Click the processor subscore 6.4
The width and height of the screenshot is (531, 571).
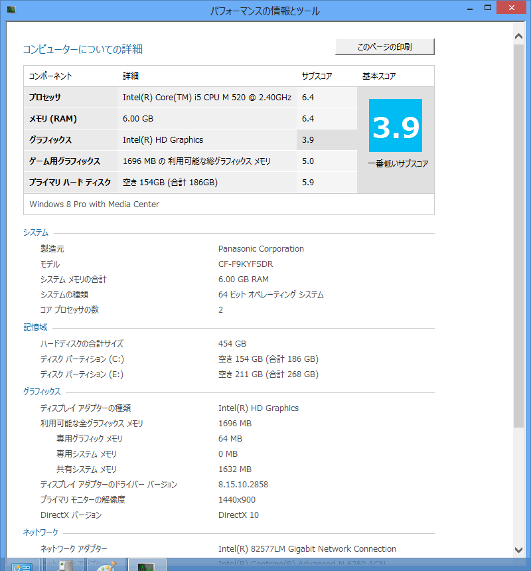[308, 97]
